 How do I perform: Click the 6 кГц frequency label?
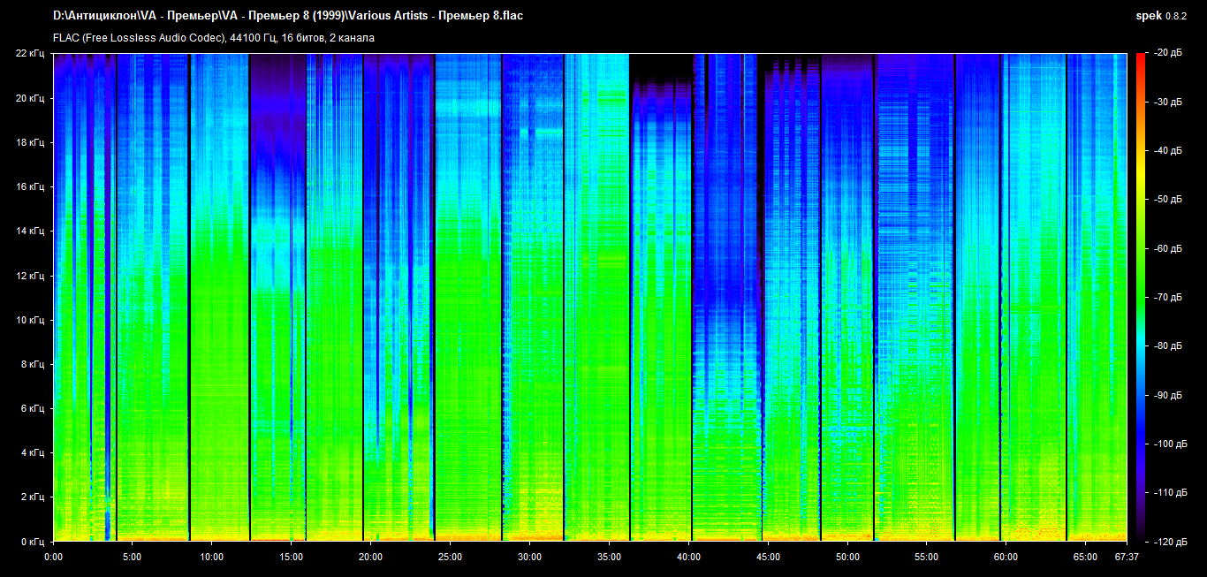[x=33, y=408]
